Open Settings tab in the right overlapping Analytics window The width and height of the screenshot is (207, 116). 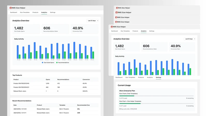point(152,31)
